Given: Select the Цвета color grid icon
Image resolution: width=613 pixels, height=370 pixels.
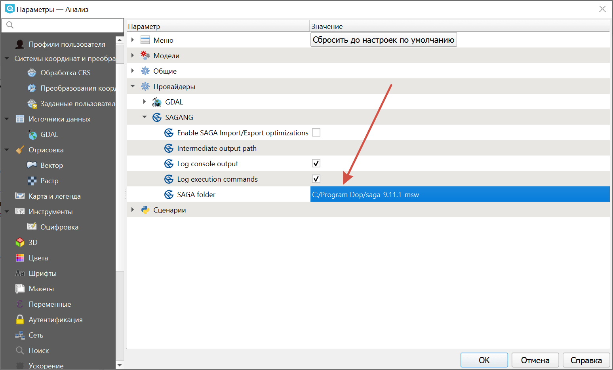Looking at the screenshot, I should point(20,258).
